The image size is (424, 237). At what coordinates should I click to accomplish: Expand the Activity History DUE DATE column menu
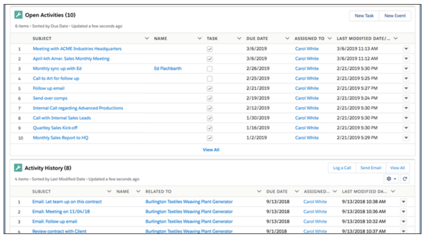click(x=296, y=192)
